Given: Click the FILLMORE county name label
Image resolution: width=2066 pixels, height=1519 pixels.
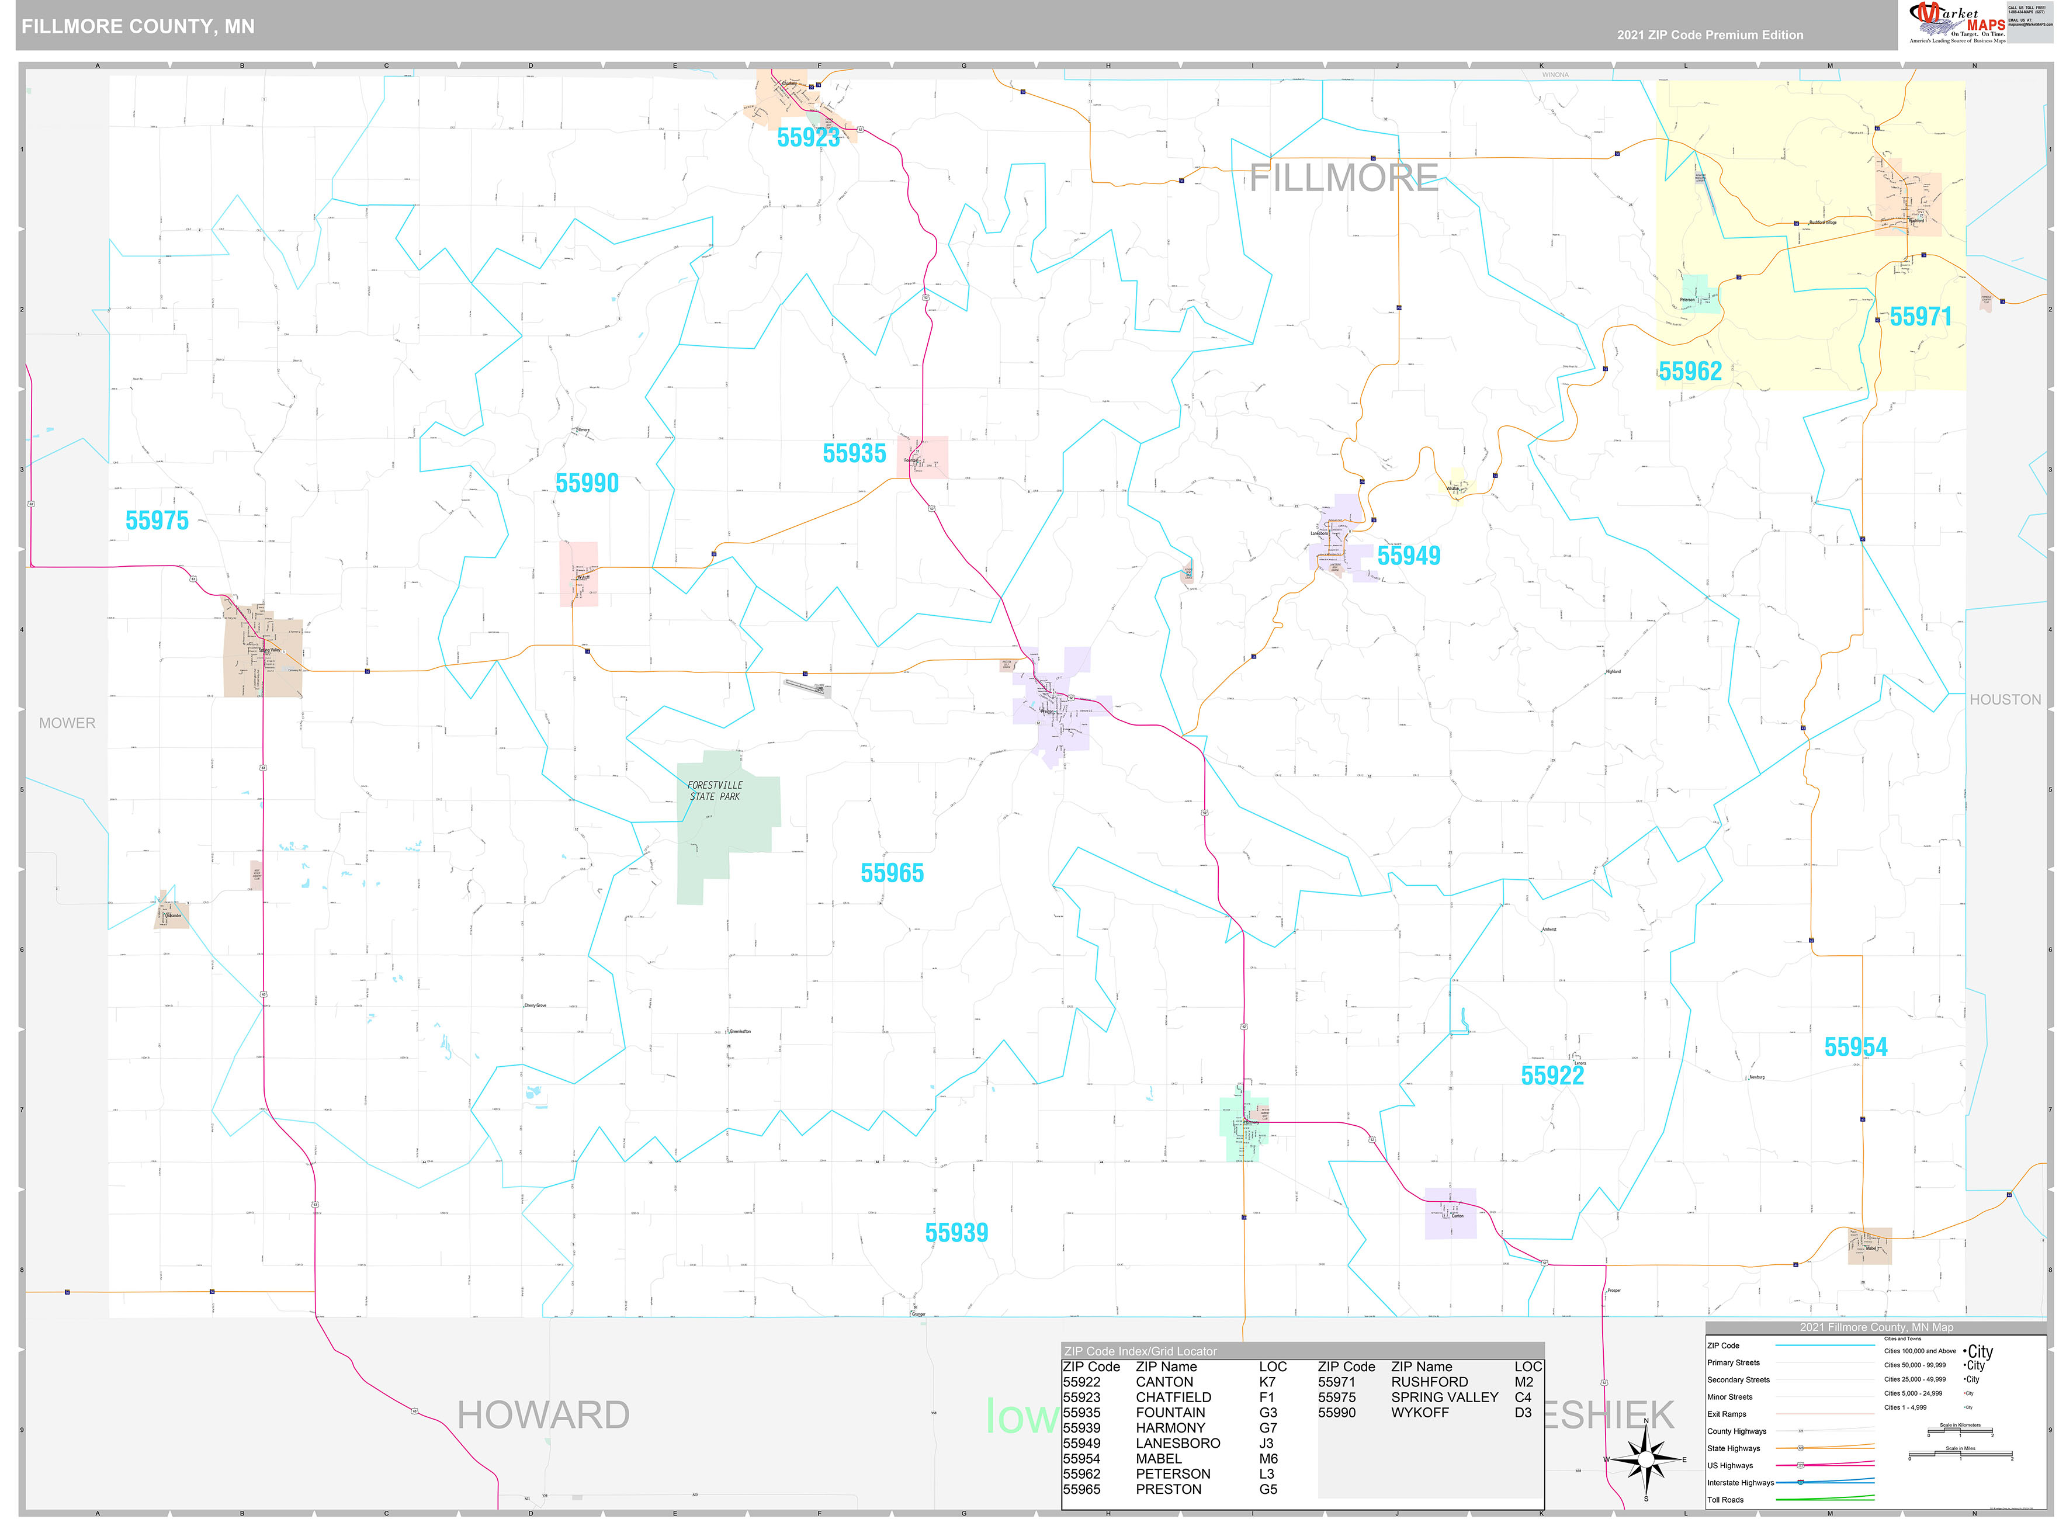Looking at the screenshot, I should point(1343,178).
